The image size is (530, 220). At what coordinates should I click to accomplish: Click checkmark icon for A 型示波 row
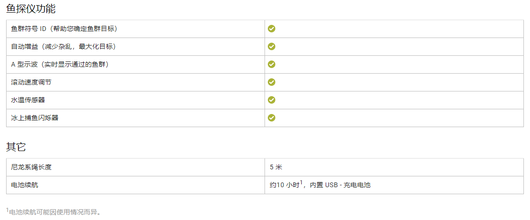(272, 64)
